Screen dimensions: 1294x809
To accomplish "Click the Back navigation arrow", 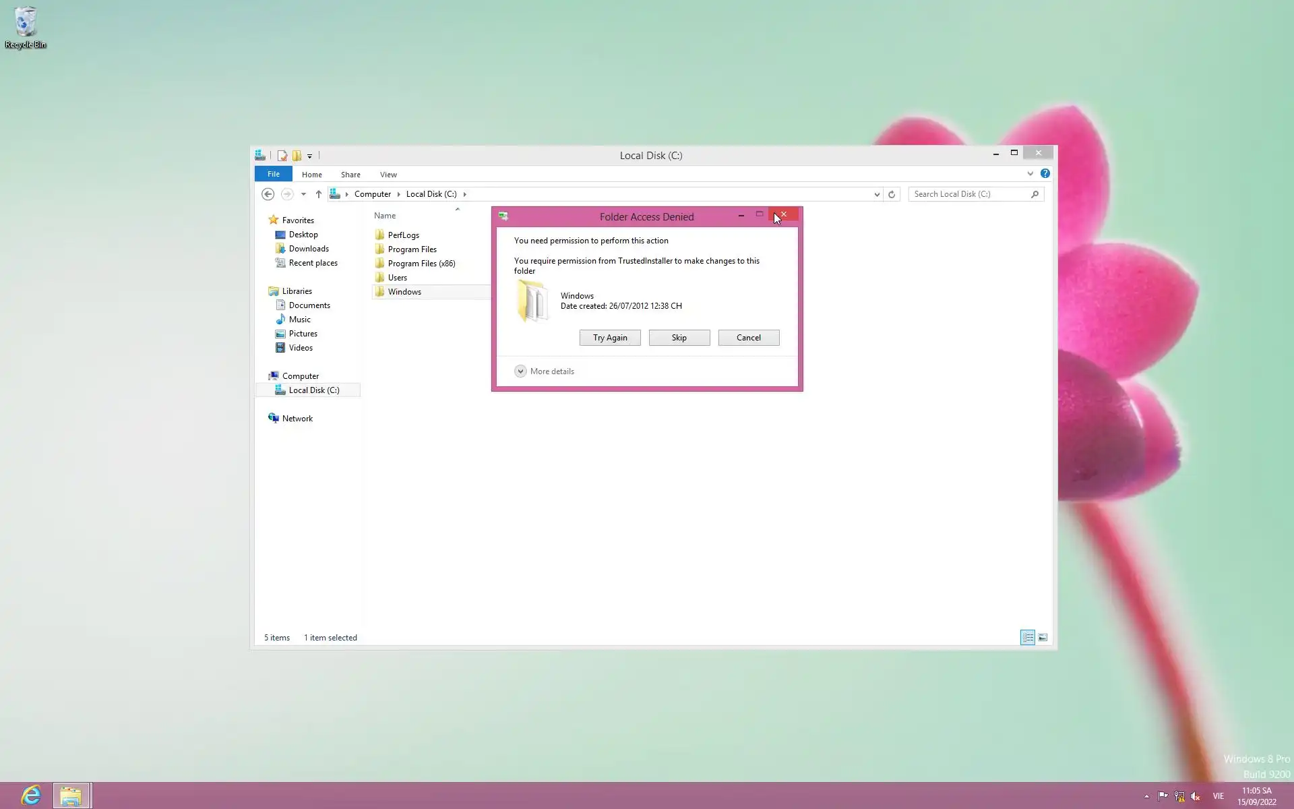I will [268, 194].
